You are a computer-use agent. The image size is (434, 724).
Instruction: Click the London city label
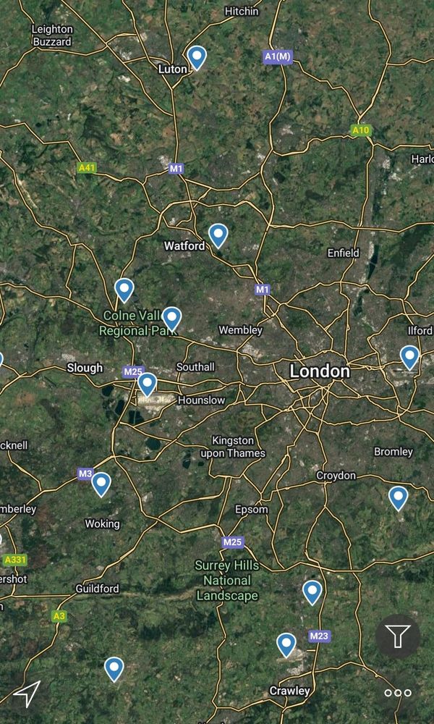click(320, 371)
